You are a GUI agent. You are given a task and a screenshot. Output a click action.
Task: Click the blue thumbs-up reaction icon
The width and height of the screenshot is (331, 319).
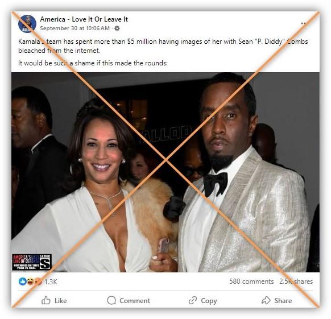[x=23, y=281]
